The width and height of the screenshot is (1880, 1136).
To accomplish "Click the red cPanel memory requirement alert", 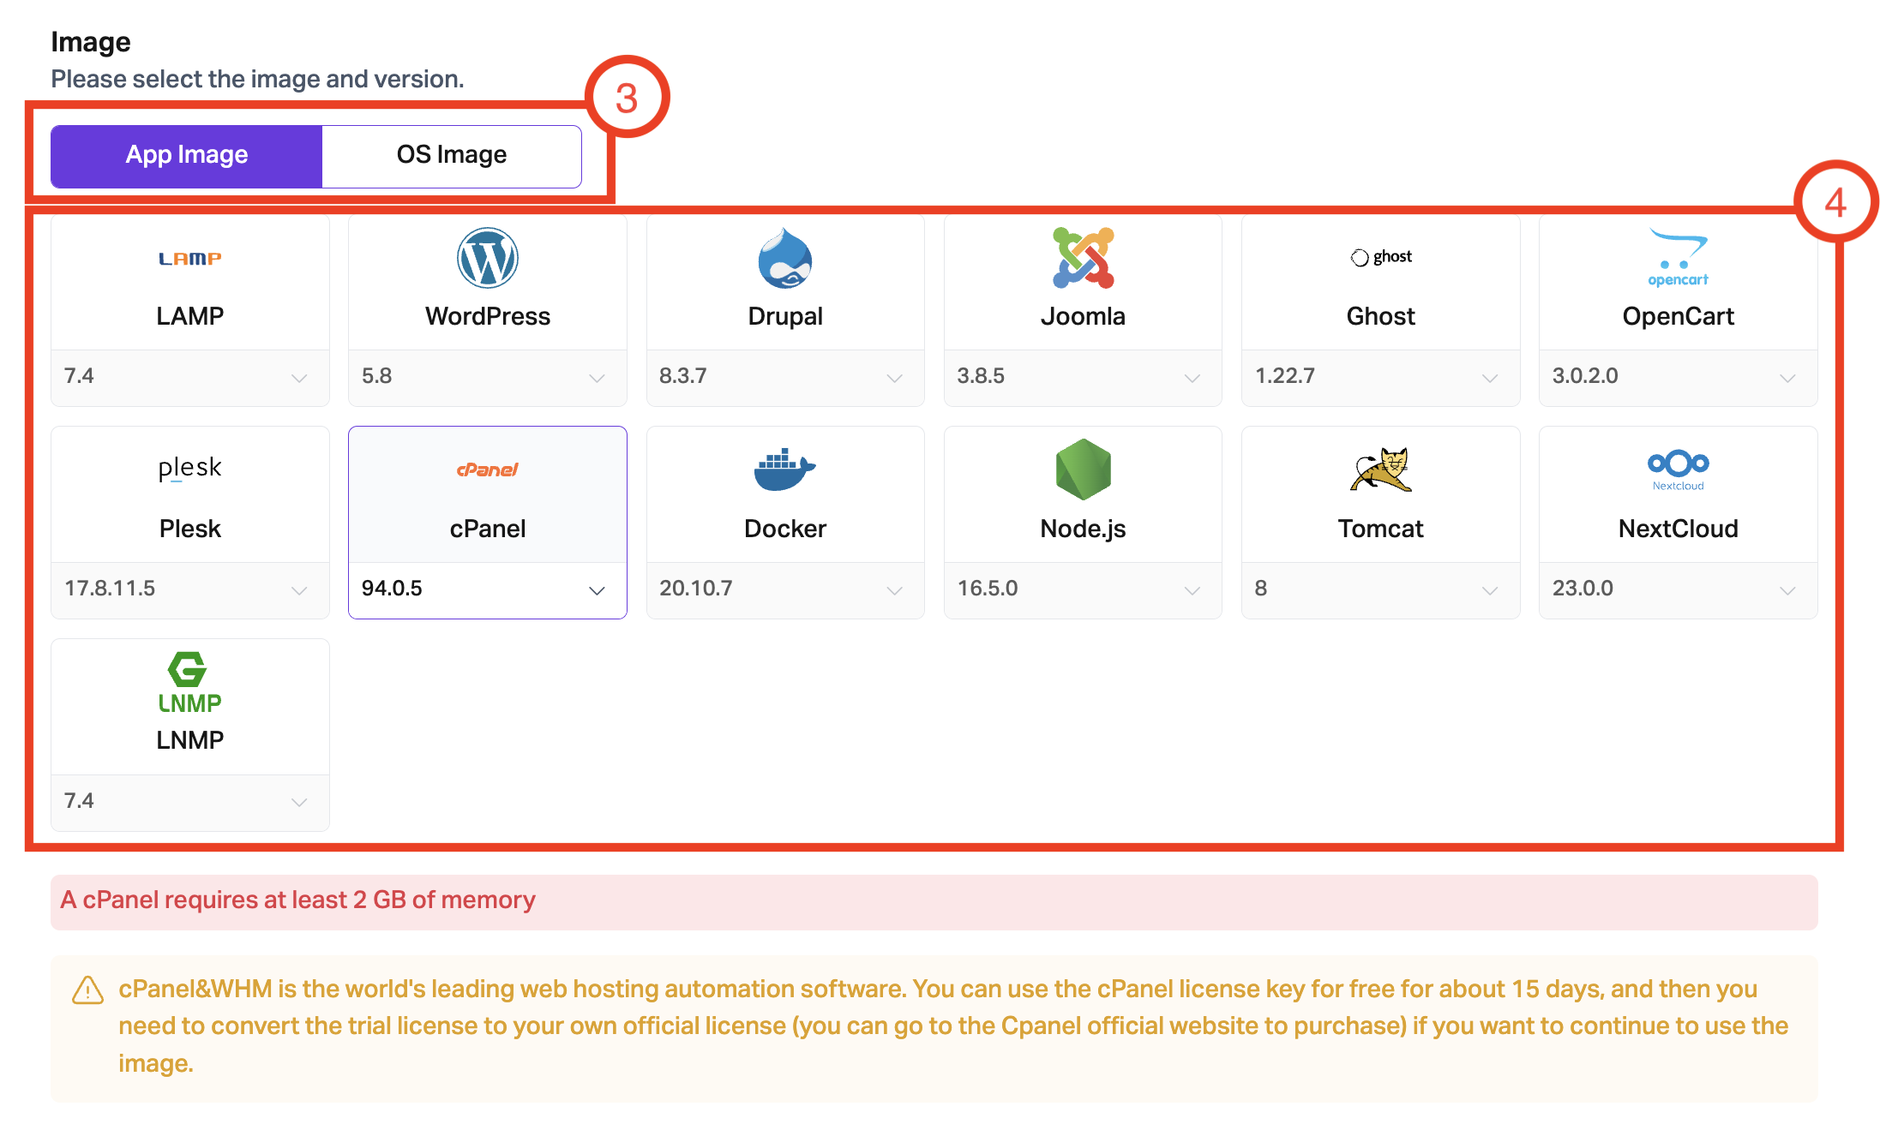I will pos(934,902).
